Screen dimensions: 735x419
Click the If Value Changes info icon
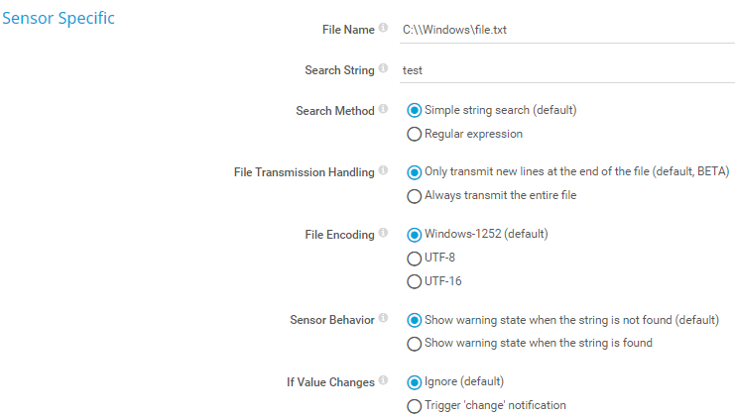tap(383, 381)
